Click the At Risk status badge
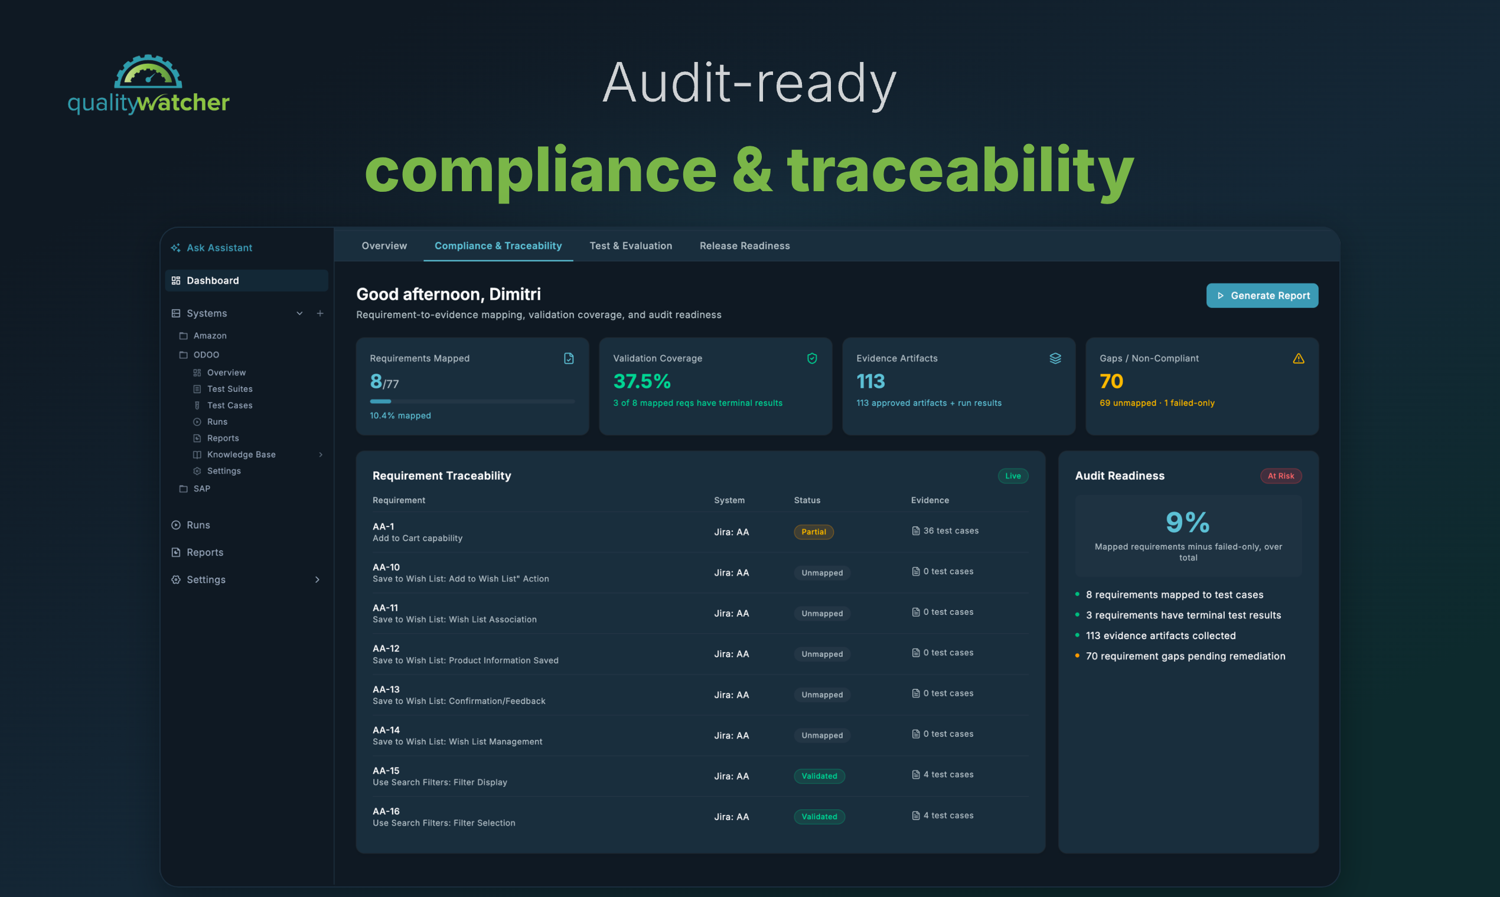 [1280, 476]
